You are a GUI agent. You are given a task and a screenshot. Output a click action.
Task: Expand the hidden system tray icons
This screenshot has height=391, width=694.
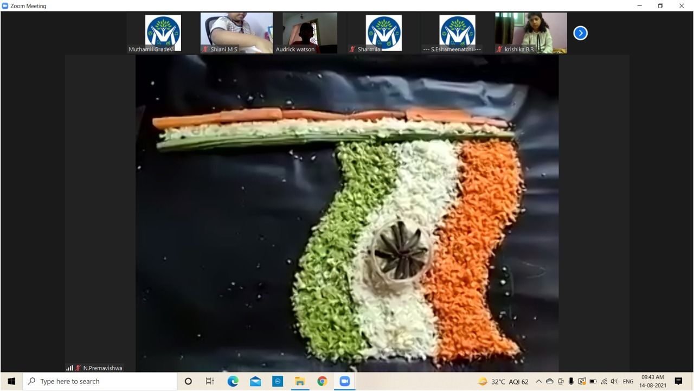(x=538, y=381)
